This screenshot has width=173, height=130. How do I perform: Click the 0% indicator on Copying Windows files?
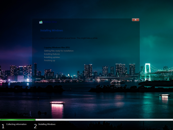(x=68, y=47)
